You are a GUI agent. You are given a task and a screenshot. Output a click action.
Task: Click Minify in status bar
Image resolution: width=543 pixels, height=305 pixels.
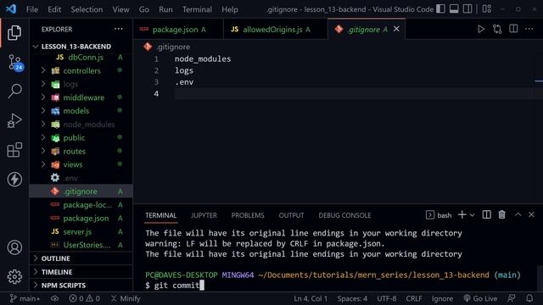click(x=126, y=298)
